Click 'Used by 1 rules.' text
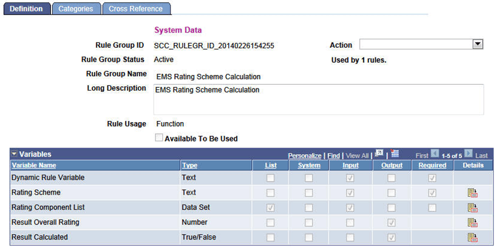Screen dimensions: 496x248 tap(359, 60)
